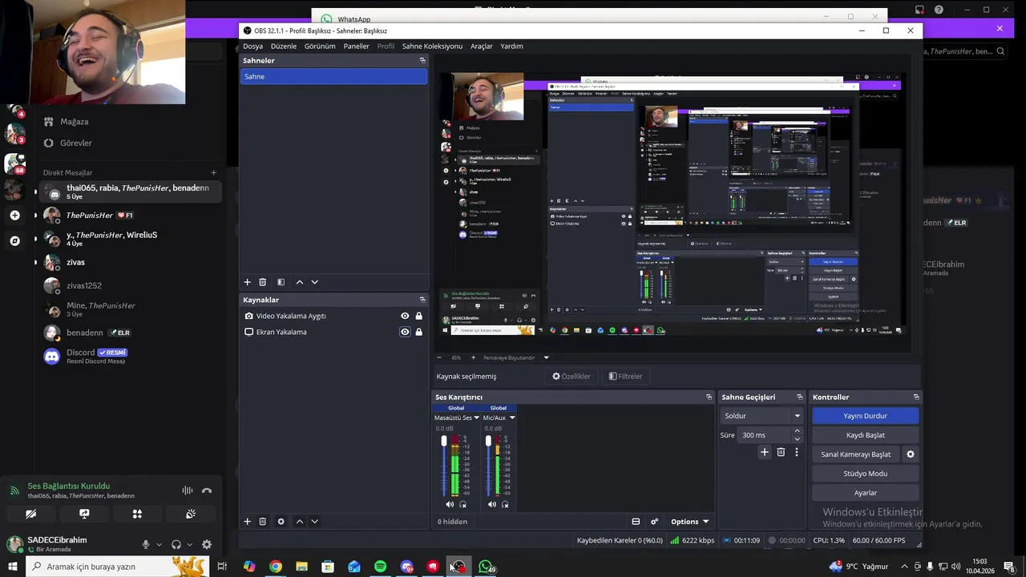Toggle monitoring for Mic/Aux channel
Image resolution: width=1026 pixels, height=577 pixels.
[505, 504]
